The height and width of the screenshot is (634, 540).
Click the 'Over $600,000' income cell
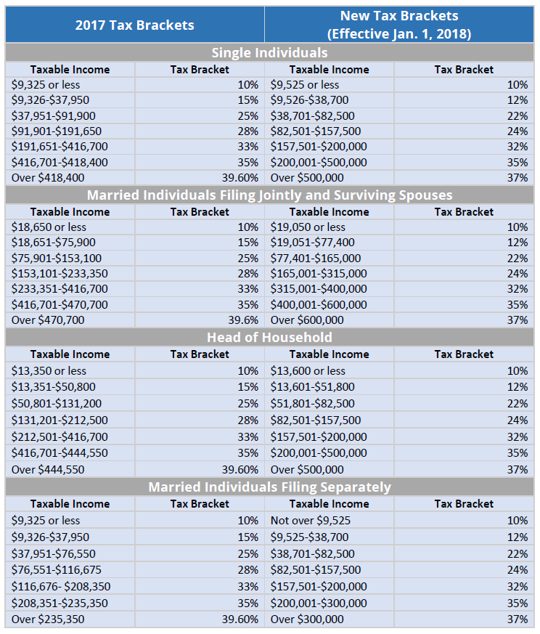pyautogui.click(x=307, y=320)
